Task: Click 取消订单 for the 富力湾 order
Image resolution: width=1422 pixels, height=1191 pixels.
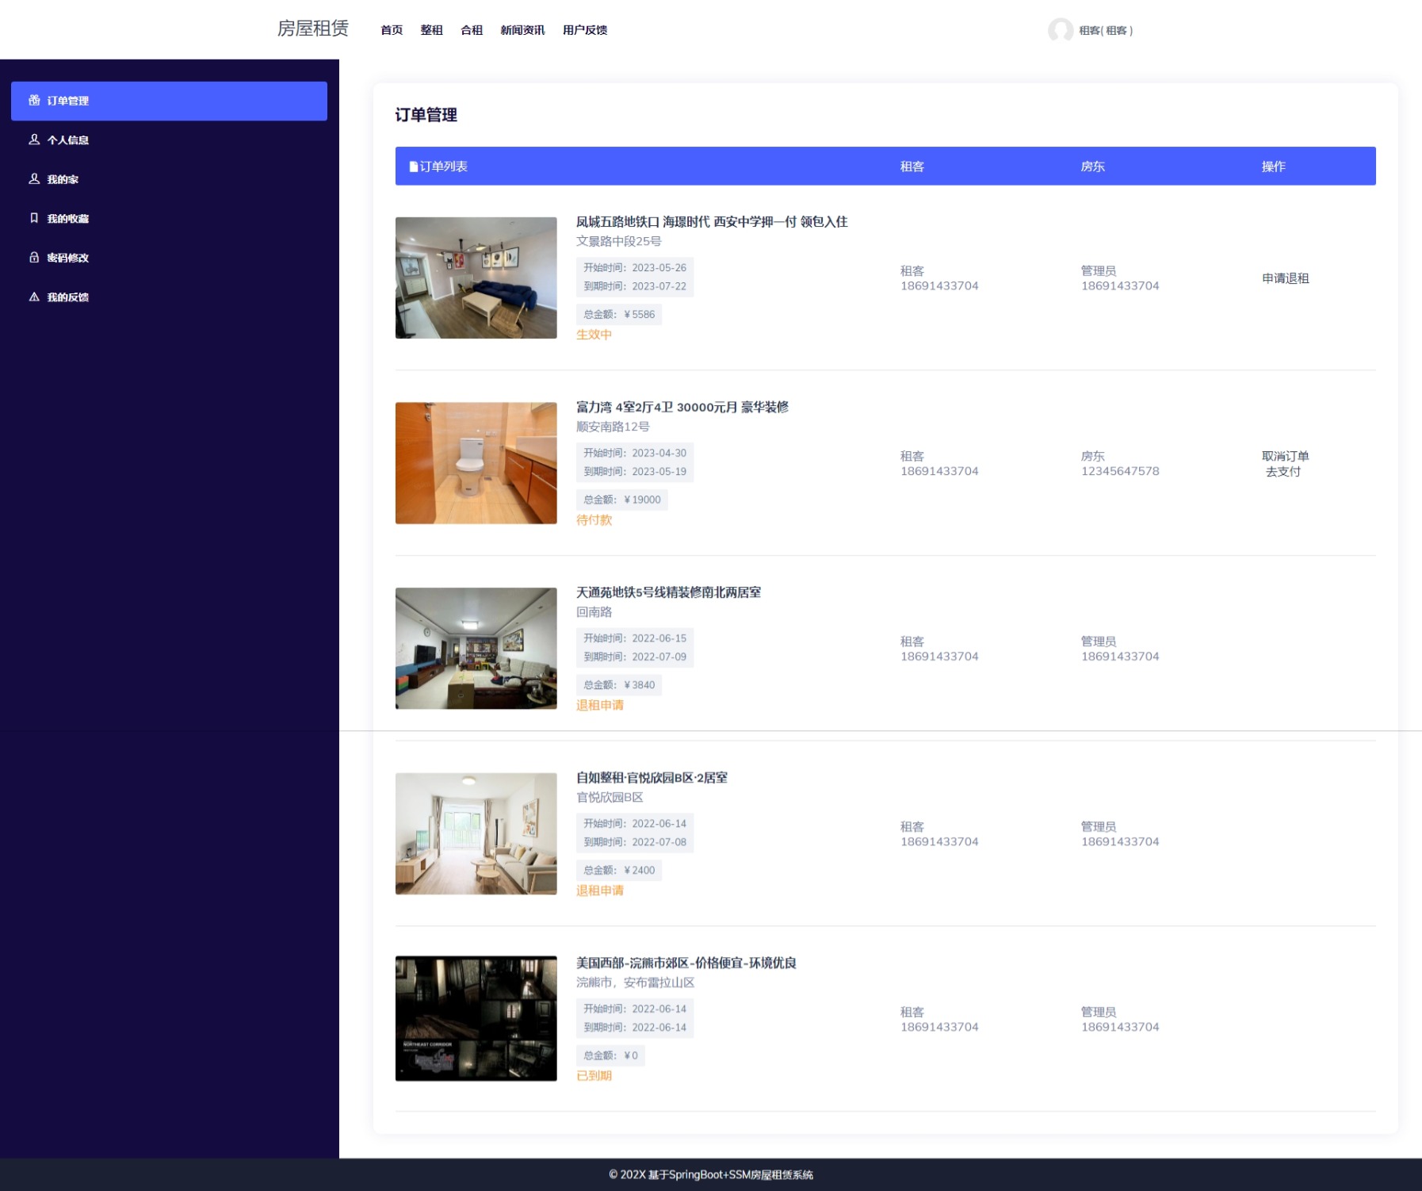Action: coord(1285,456)
